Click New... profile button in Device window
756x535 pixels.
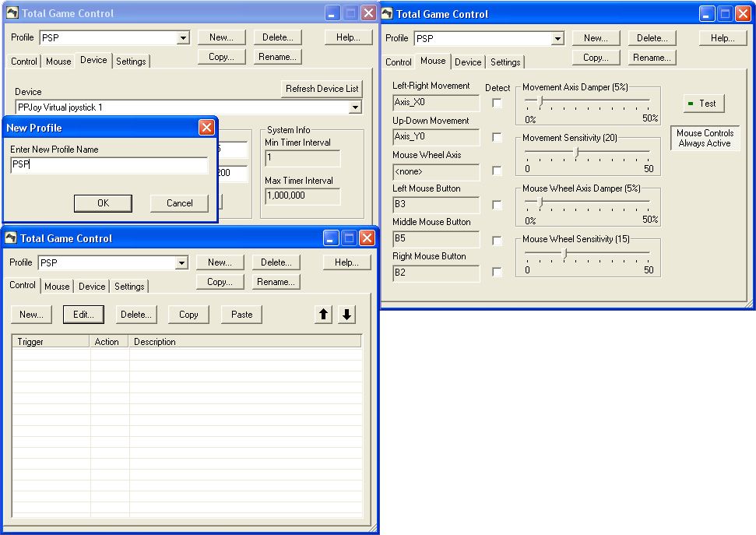(221, 37)
